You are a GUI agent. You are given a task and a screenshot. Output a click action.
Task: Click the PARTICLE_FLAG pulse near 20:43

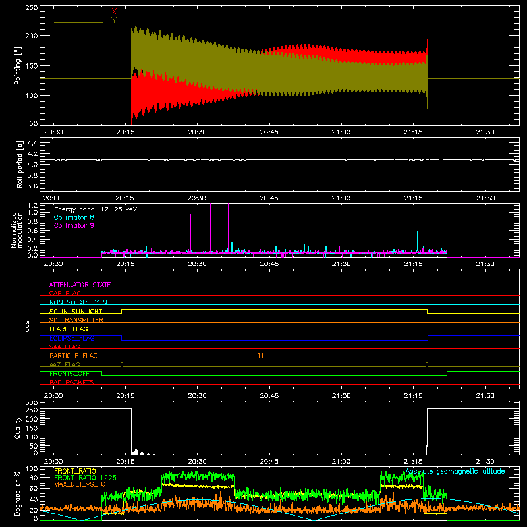point(260,356)
